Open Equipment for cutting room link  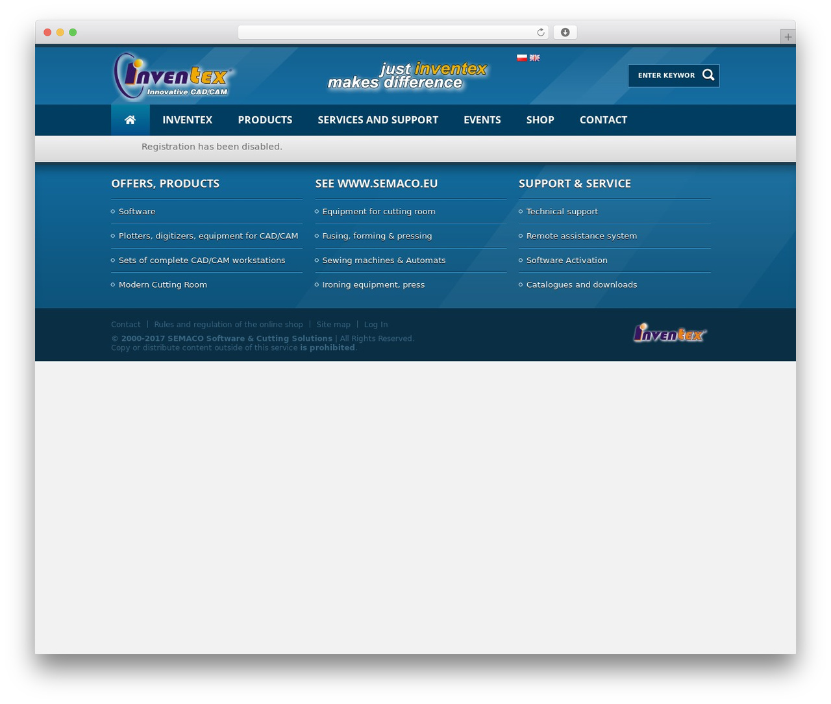378,212
